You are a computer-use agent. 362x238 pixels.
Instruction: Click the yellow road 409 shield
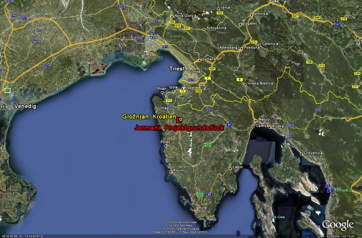click(x=211, y=70)
